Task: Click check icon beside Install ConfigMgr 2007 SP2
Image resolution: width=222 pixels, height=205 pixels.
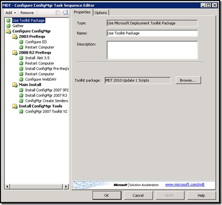Action: tap(21, 90)
